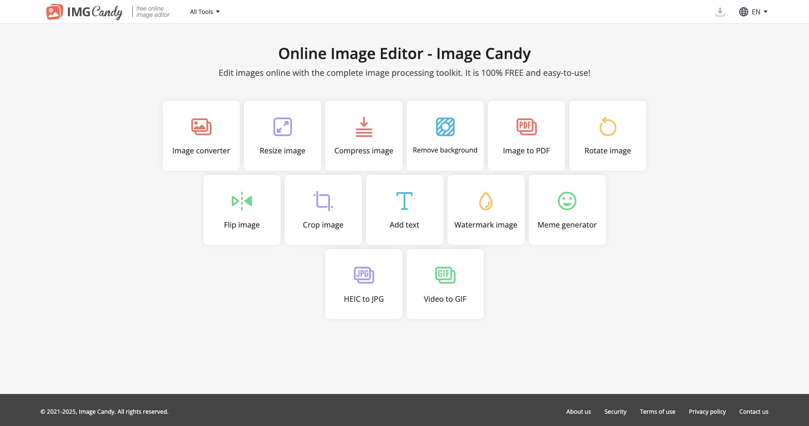The image size is (809, 426).
Task: Click the Meme generator label
Action: [567, 225]
